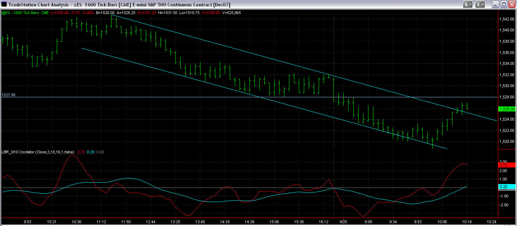Image resolution: width=517 pixels, height=226 pixels.
Task: Click the '-0.38%' percent change value
Action: click(x=88, y=13)
